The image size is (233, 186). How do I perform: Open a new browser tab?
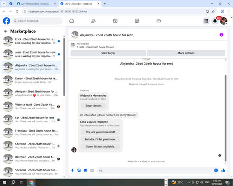pos(105,4)
